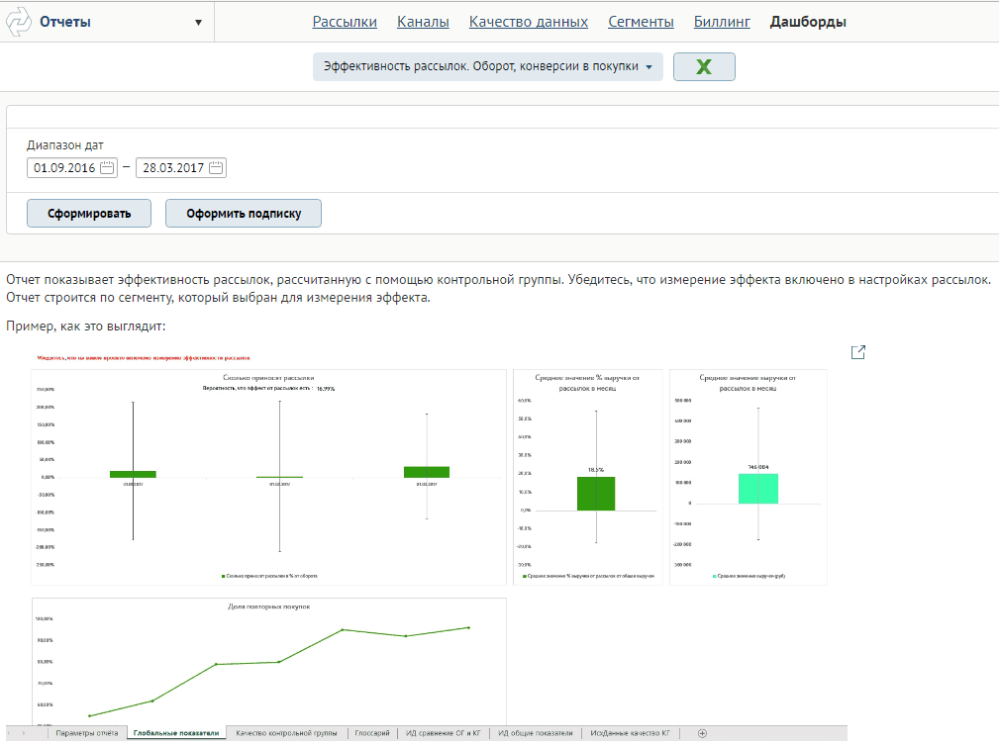
Task: Go to Качество данных section
Action: [528, 22]
